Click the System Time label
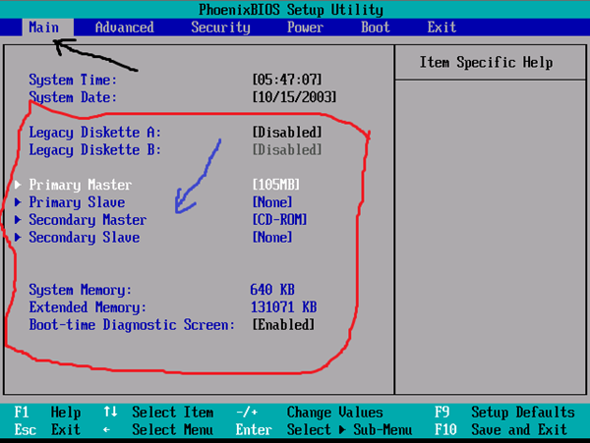This screenshot has width=590, height=443. pos(73,80)
